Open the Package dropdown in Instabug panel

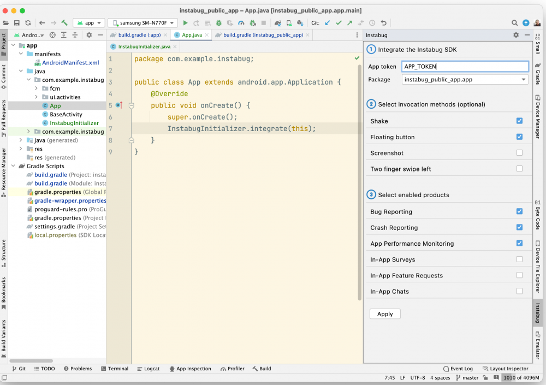tap(465, 79)
